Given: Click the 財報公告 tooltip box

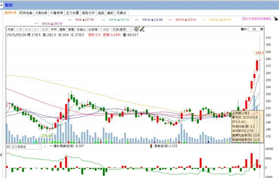Looking at the screenshot, I should click(247, 126).
